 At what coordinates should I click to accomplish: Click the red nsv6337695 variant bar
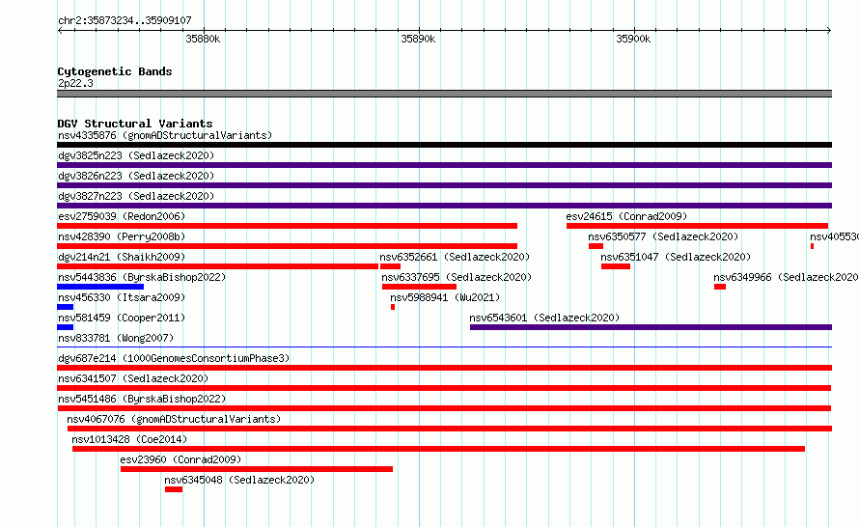click(x=419, y=287)
